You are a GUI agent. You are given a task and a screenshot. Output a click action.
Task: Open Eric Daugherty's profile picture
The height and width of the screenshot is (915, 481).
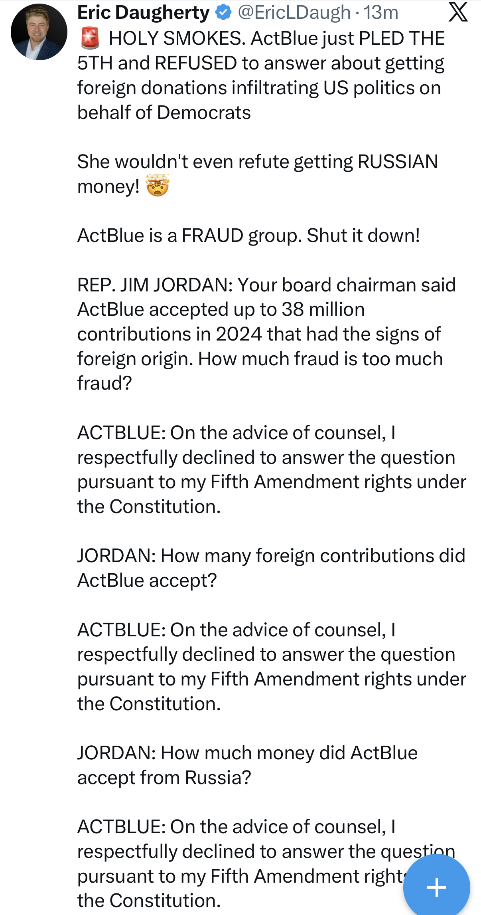[39, 32]
